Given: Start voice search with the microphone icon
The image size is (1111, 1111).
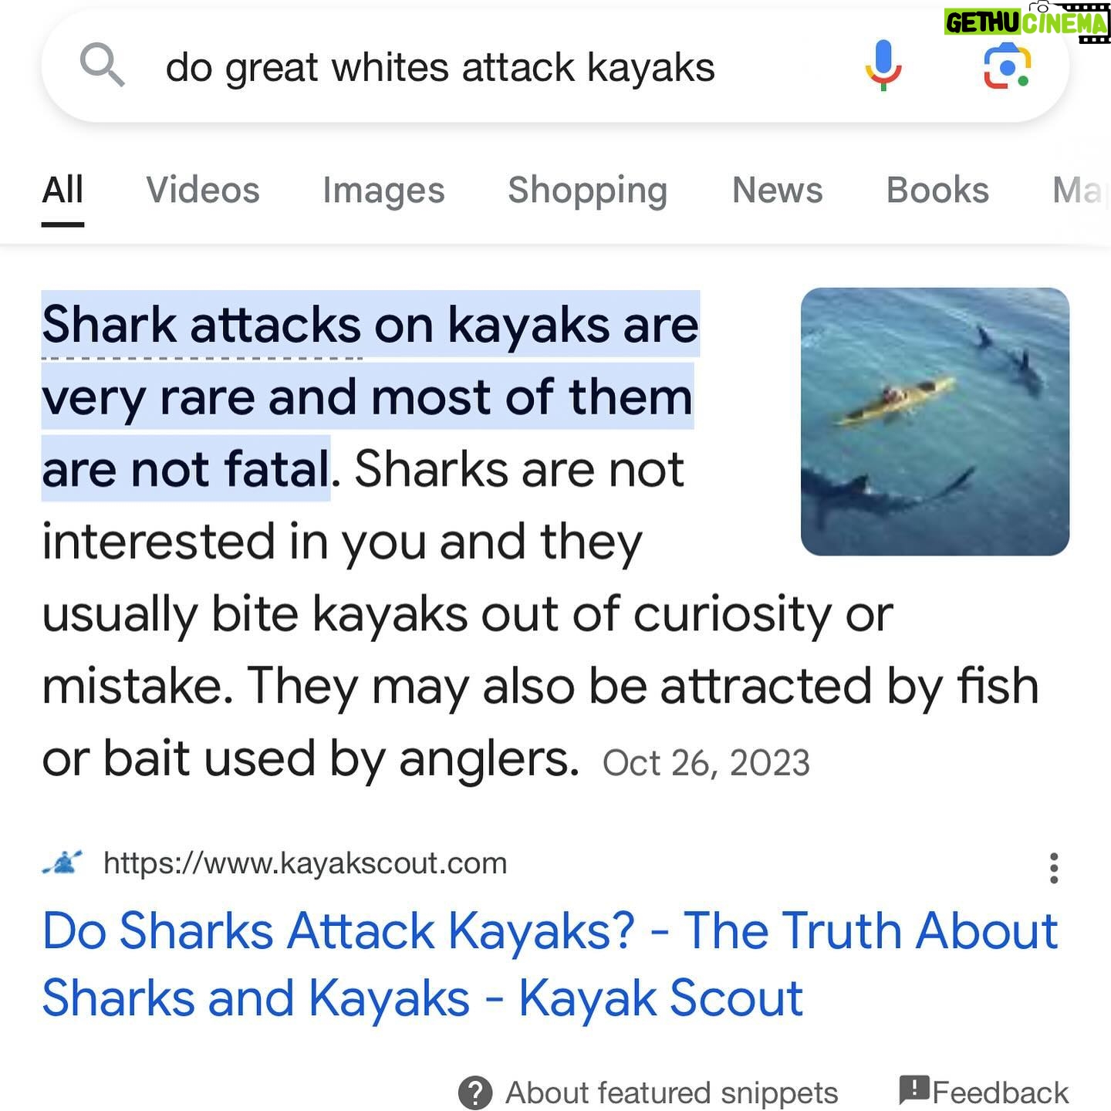Looking at the screenshot, I should [x=883, y=66].
